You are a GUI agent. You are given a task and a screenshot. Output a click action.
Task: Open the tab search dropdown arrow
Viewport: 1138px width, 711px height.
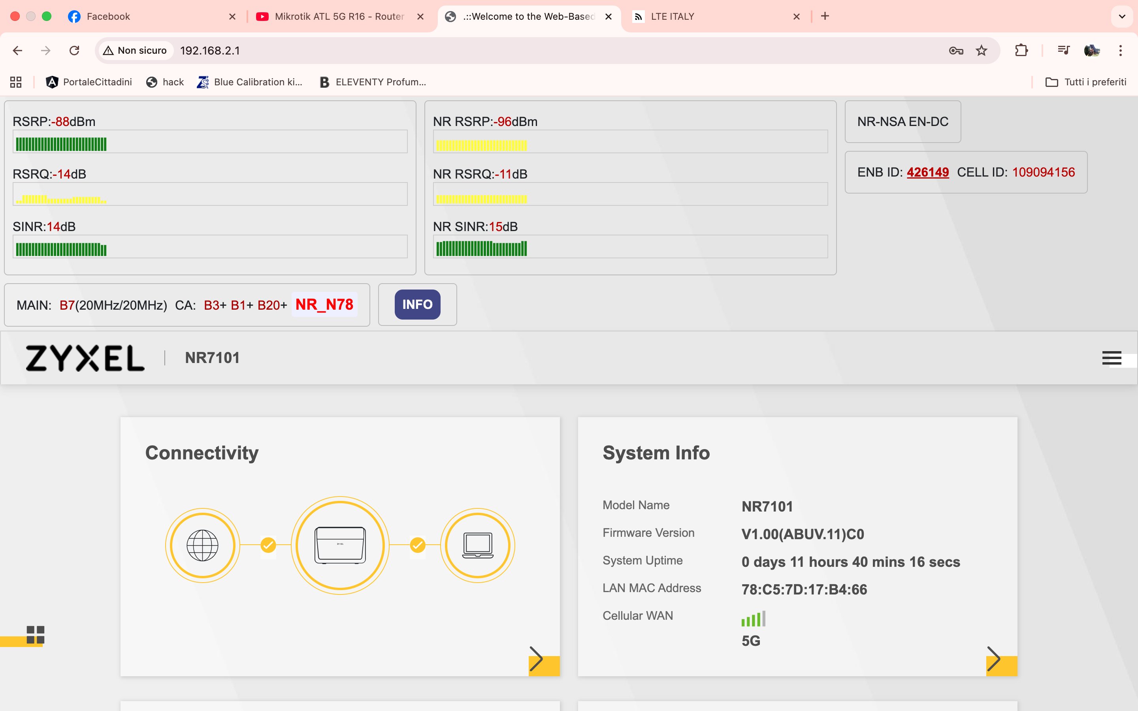pos(1122,17)
